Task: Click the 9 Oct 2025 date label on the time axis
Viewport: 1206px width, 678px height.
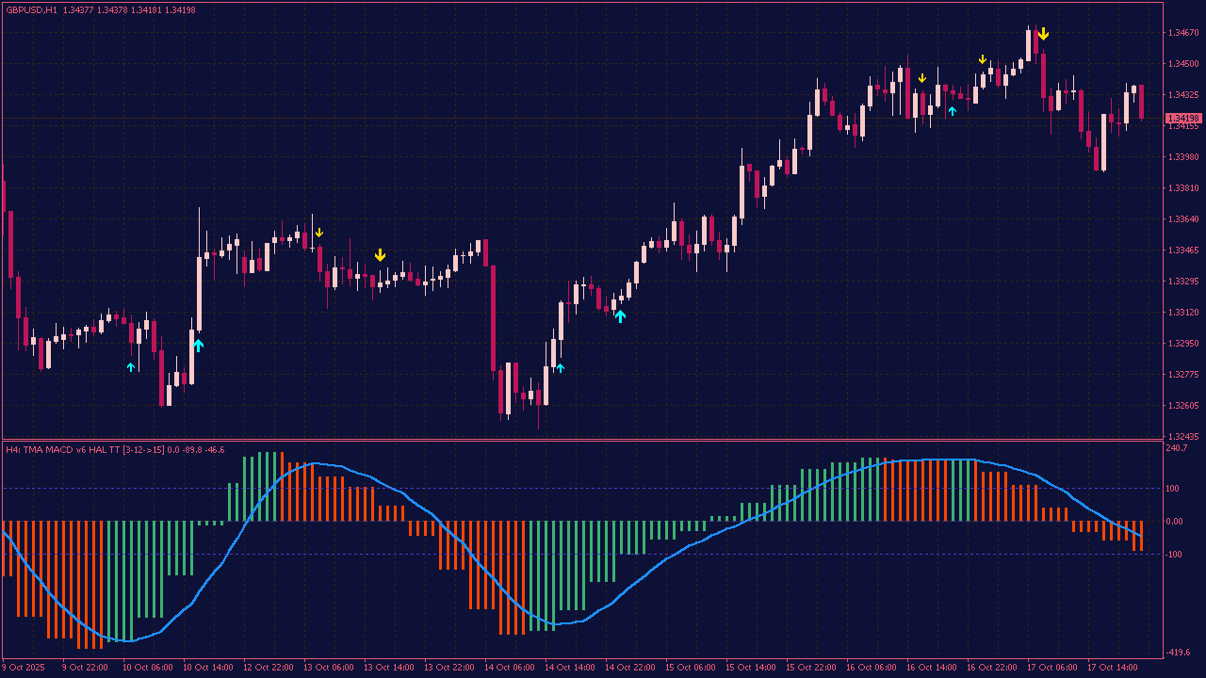Action: (24, 668)
